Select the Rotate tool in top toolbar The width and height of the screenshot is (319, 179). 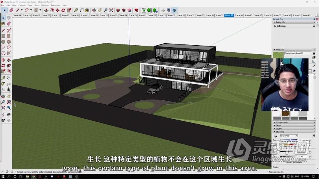click(x=63, y=10)
